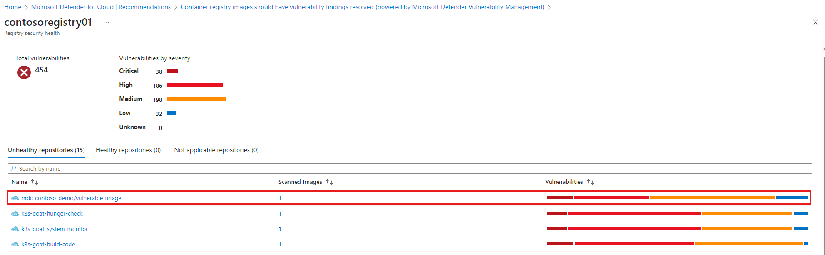Open Not applicable repositories (0) tab
This screenshot has width=825, height=255.
click(216, 150)
